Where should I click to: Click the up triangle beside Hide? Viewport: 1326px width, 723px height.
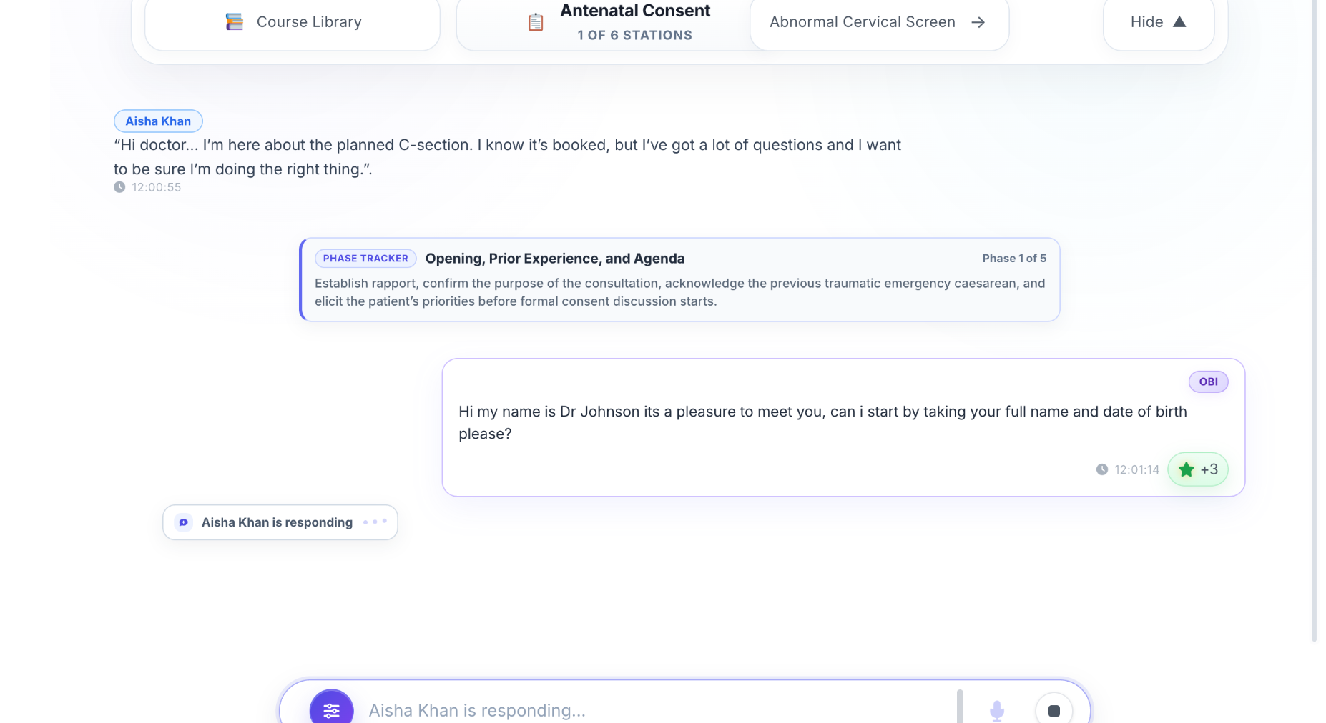click(1179, 22)
